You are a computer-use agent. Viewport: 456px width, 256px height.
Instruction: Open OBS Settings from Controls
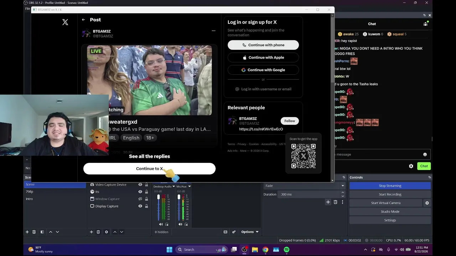click(x=390, y=220)
